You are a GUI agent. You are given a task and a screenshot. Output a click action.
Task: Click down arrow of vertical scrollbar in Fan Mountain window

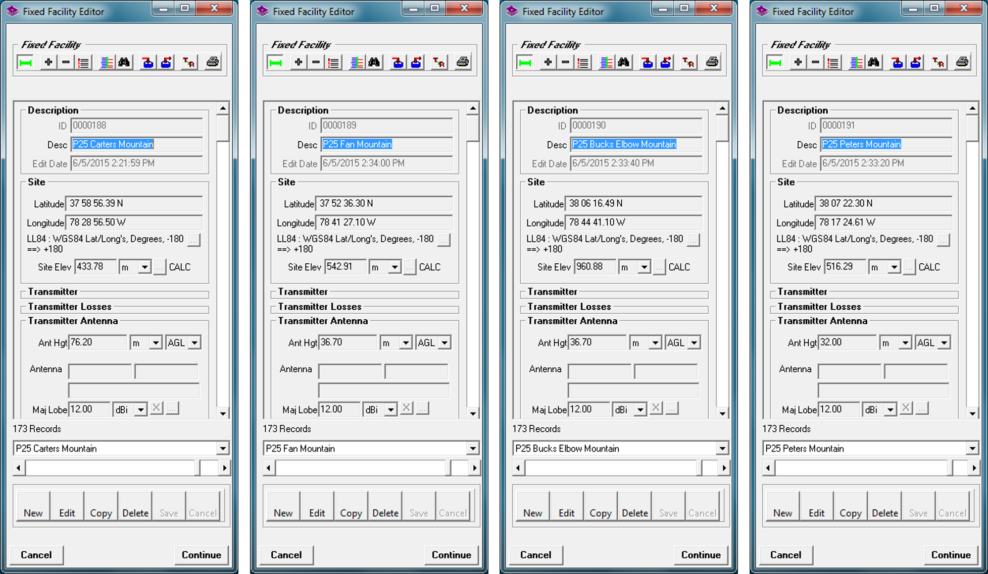pyautogui.click(x=473, y=414)
